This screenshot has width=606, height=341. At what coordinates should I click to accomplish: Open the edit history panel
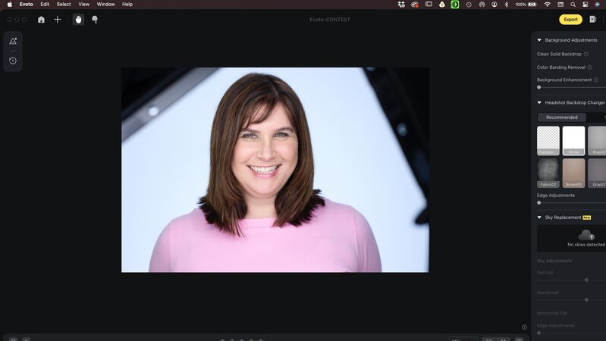click(13, 61)
